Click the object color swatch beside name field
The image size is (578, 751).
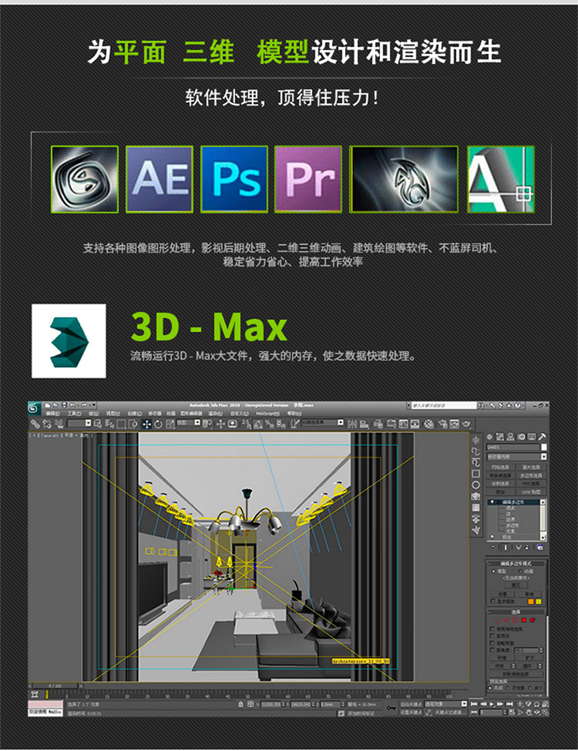[544, 447]
